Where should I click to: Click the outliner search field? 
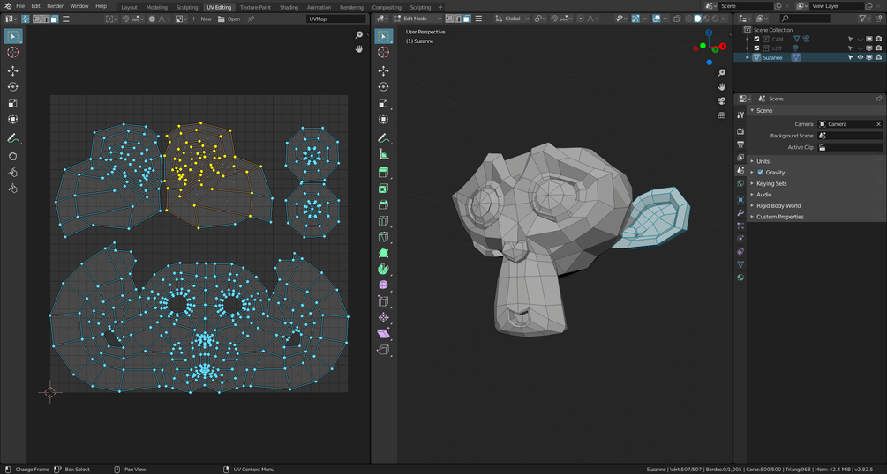click(804, 19)
